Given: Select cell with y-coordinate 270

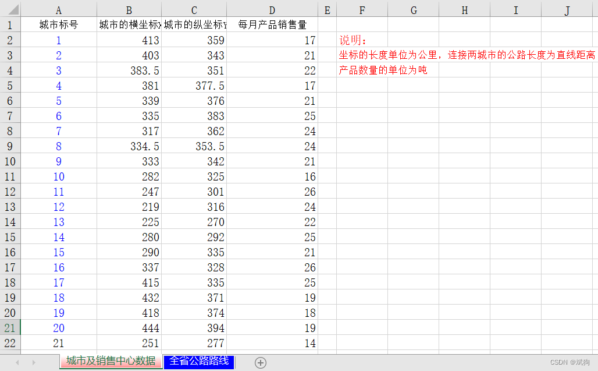Looking at the screenshot, I should coord(194,222).
